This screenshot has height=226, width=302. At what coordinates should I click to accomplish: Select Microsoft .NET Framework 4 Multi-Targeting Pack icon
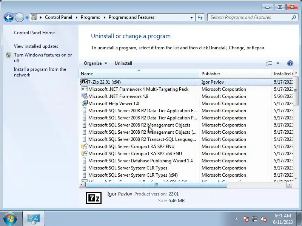coord(84,89)
